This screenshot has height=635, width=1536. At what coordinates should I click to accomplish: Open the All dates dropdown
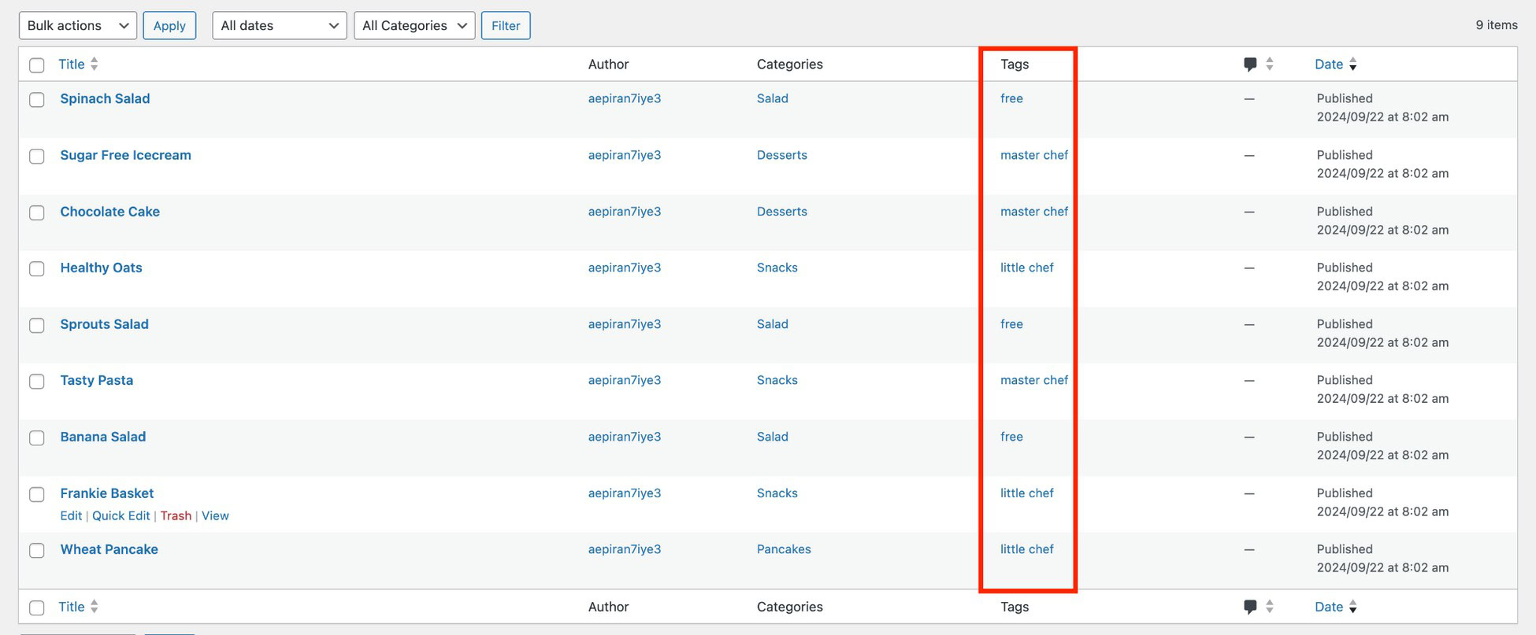coord(280,25)
